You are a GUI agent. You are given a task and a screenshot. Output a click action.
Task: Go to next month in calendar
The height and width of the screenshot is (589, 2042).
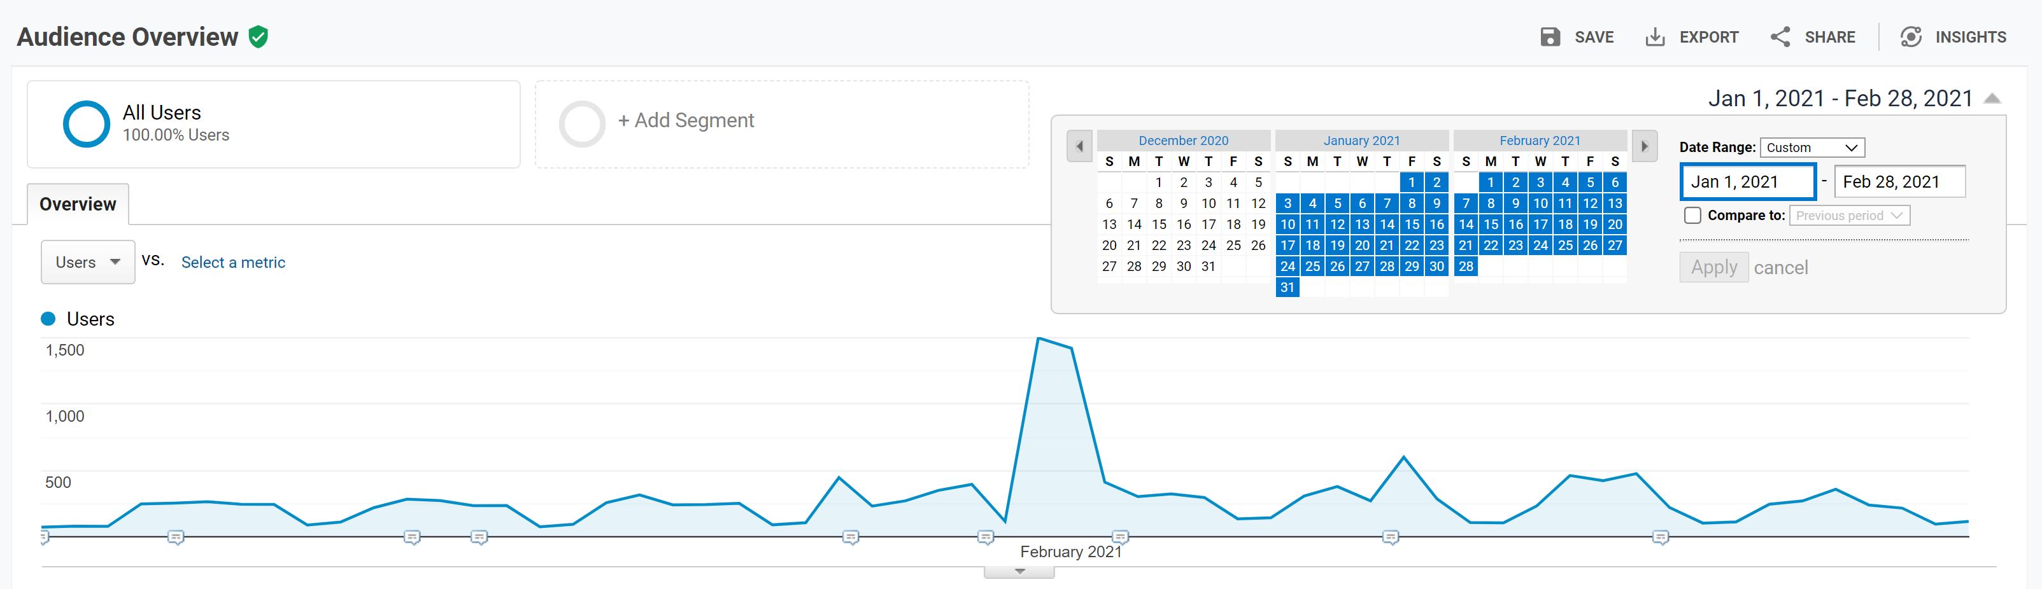pyautogui.click(x=1645, y=146)
